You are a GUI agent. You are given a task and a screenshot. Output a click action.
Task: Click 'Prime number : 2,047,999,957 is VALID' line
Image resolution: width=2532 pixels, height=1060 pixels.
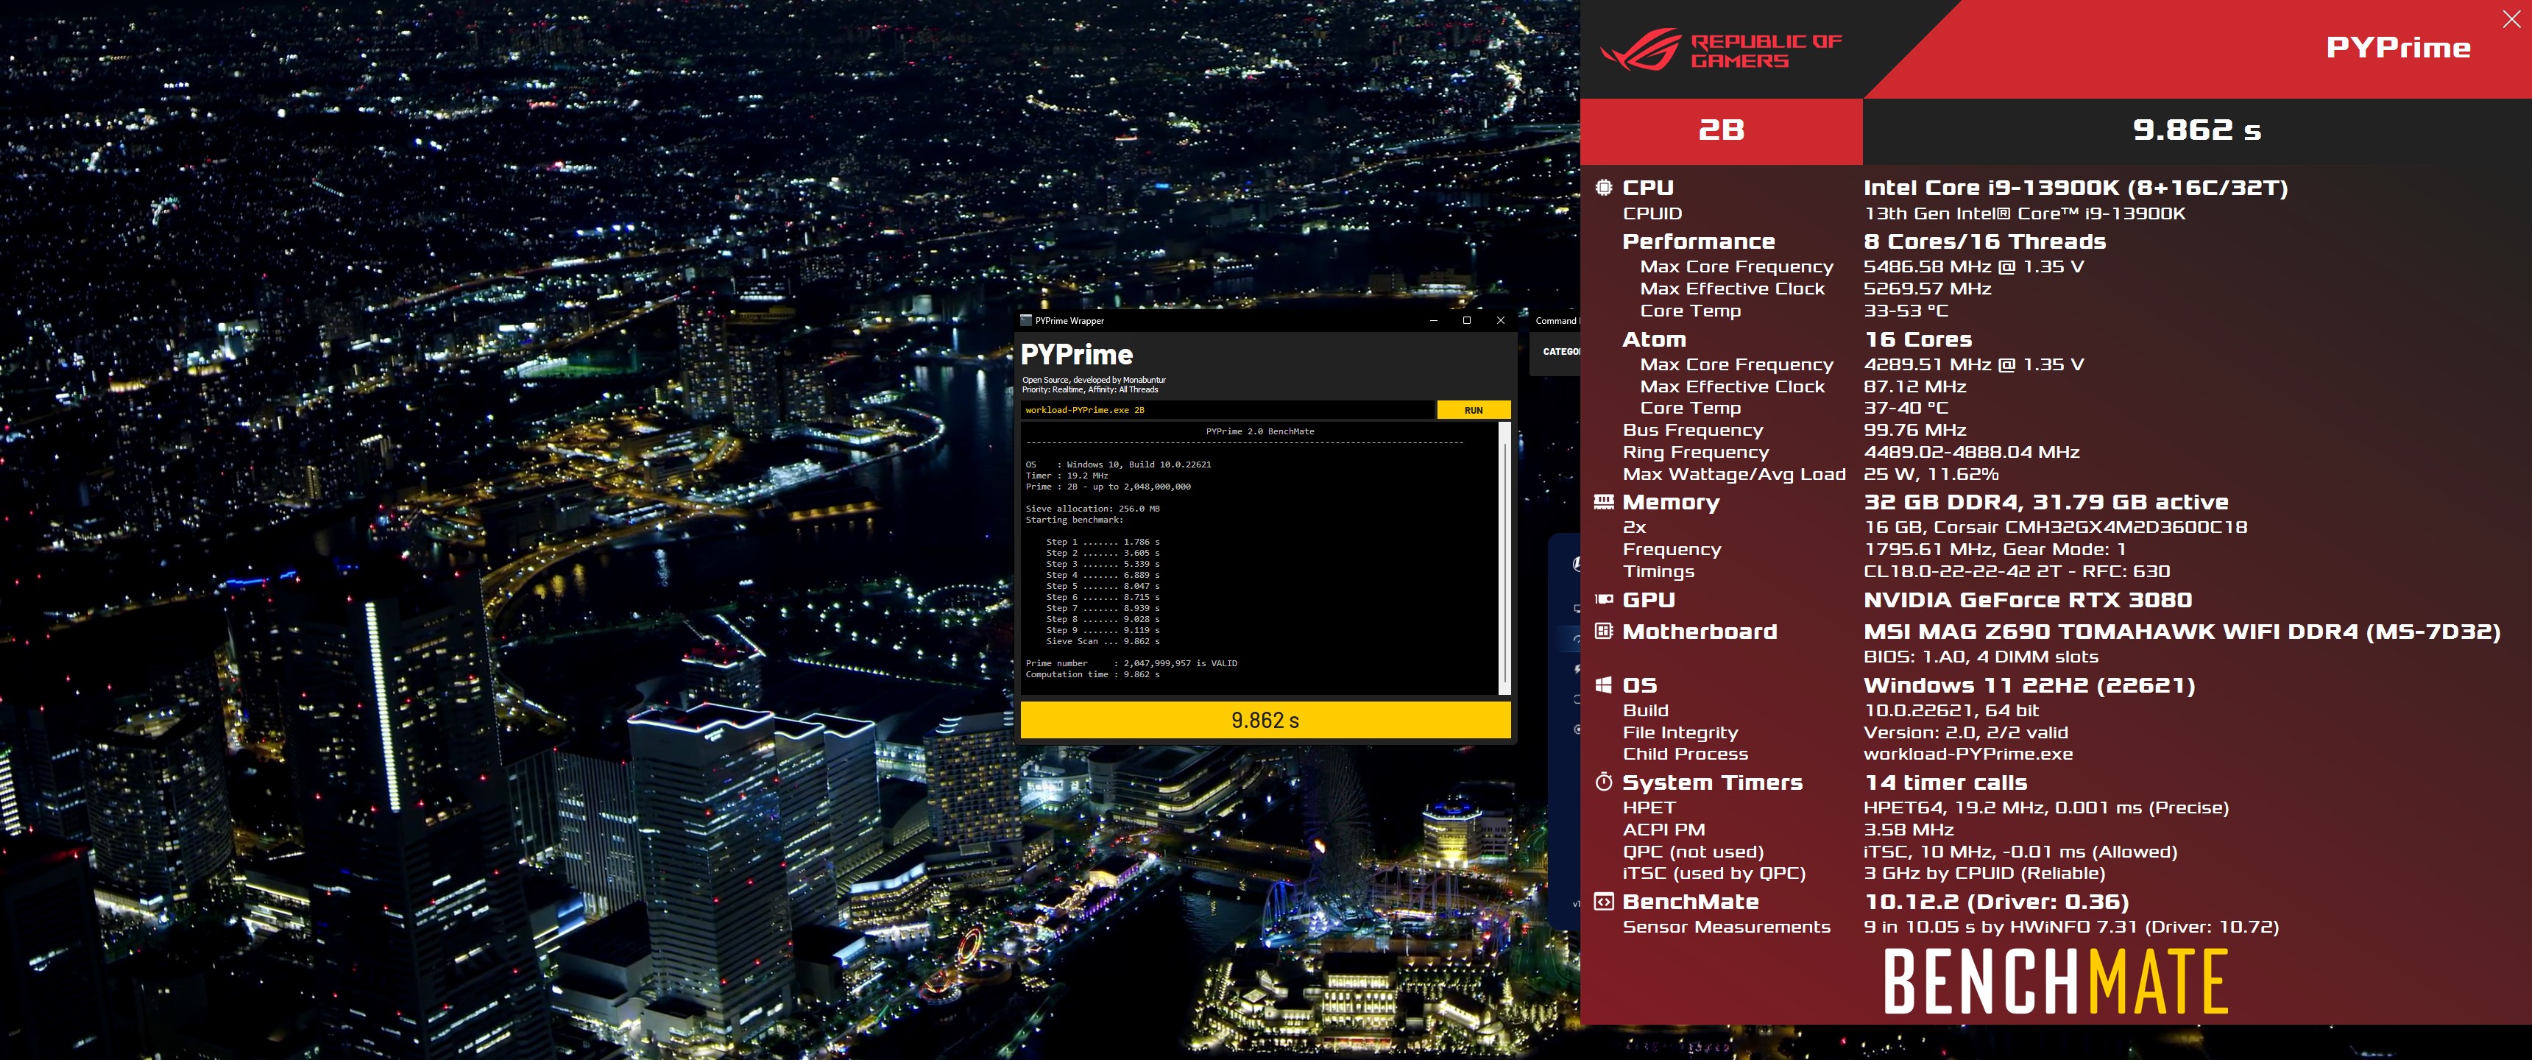1131,662
